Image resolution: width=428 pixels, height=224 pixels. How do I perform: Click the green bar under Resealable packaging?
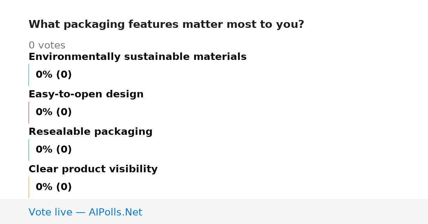coord(29,150)
